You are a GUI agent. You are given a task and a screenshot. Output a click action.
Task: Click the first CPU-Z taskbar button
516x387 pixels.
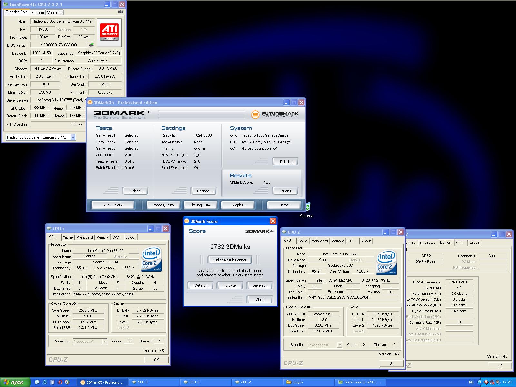tap(154, 382)
